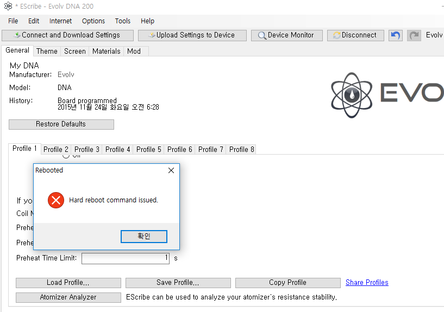Open the Options menu
Viewport: 444px width, 312px height.
click(x=93, y=21)
